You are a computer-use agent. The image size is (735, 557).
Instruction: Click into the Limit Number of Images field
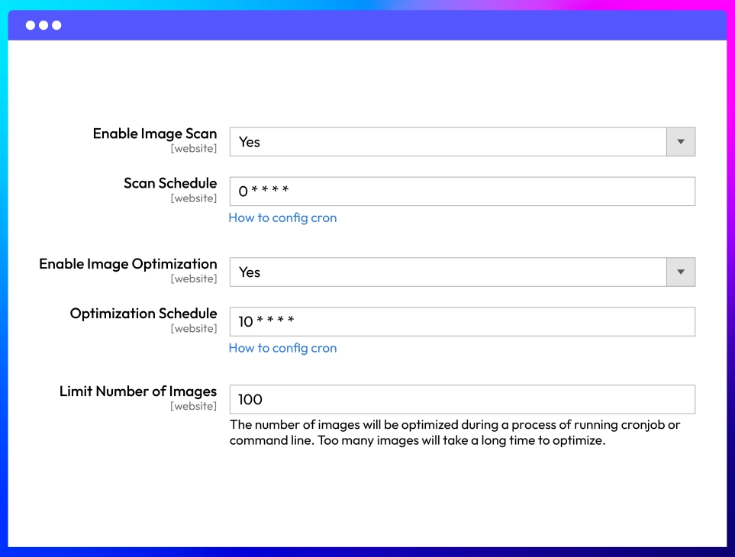click(x=462, y=400)
